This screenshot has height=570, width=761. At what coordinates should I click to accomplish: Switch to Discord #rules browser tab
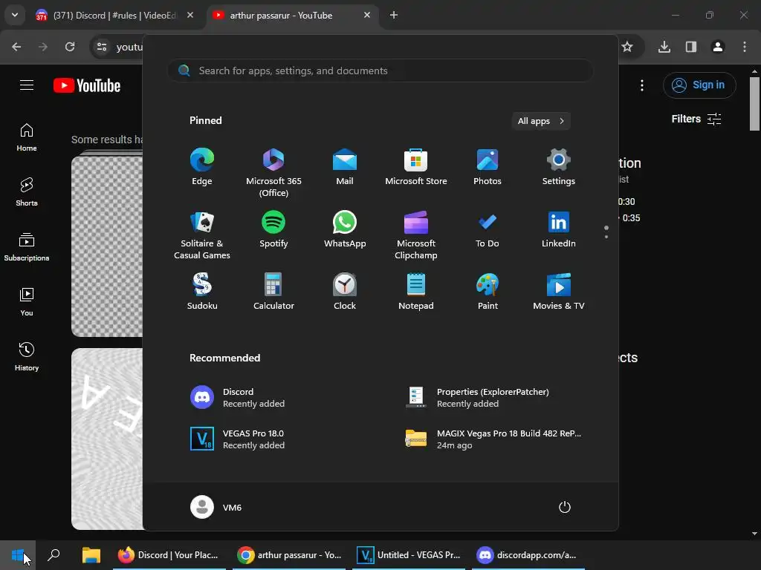click(x=114, y=15)
